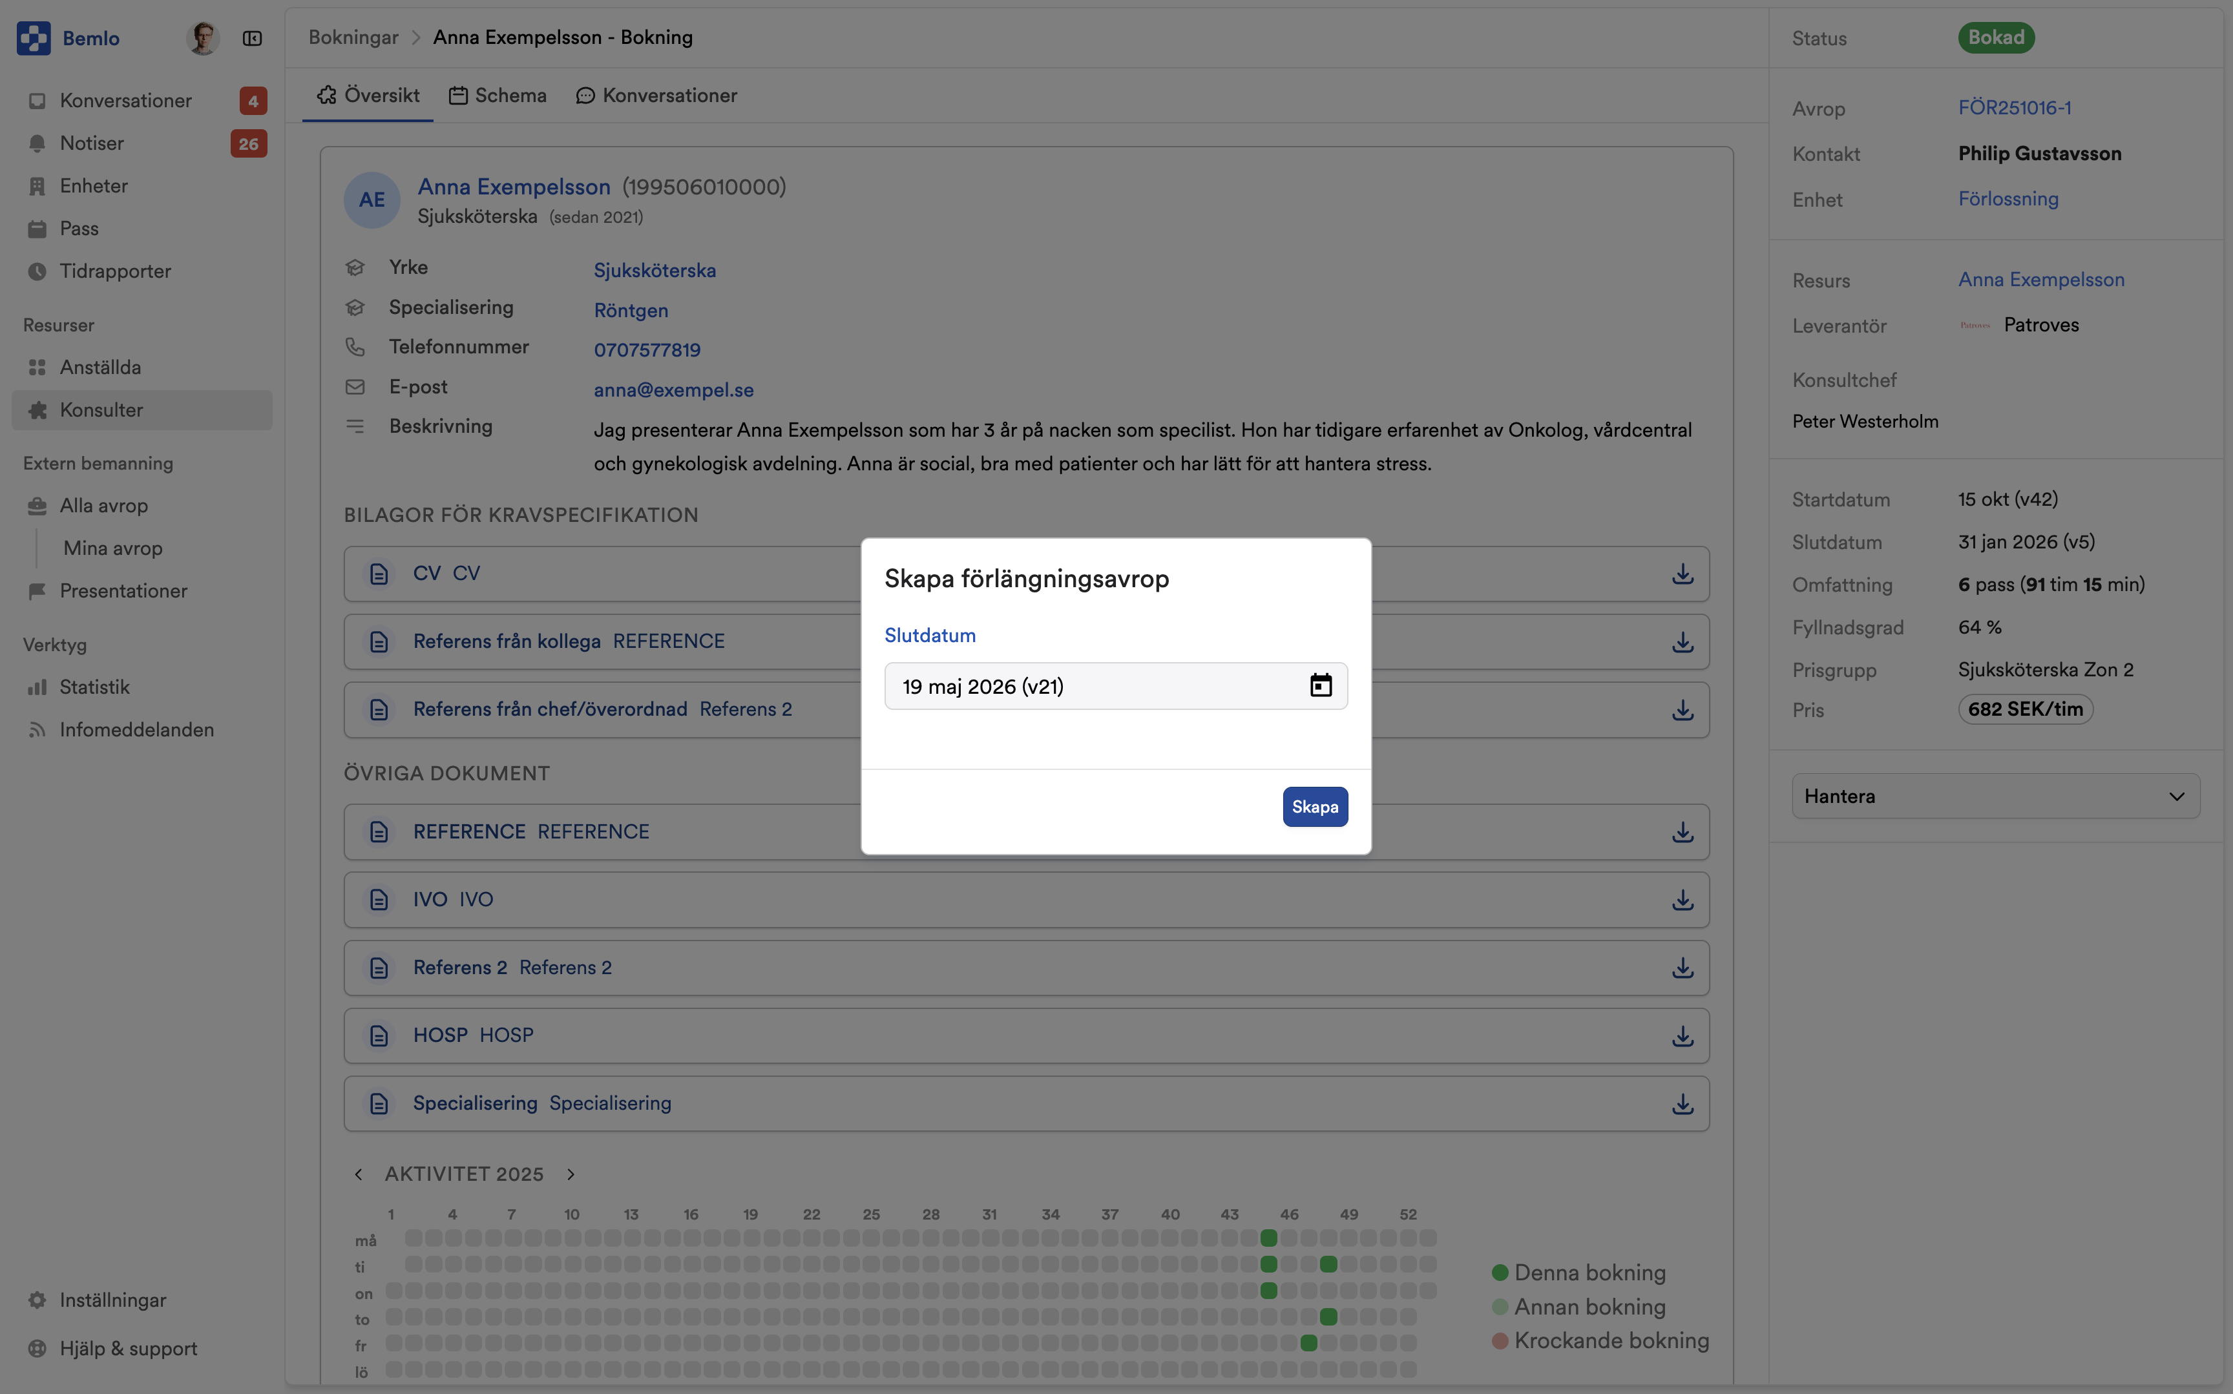Open the user profile avatar

coord(203,38)
